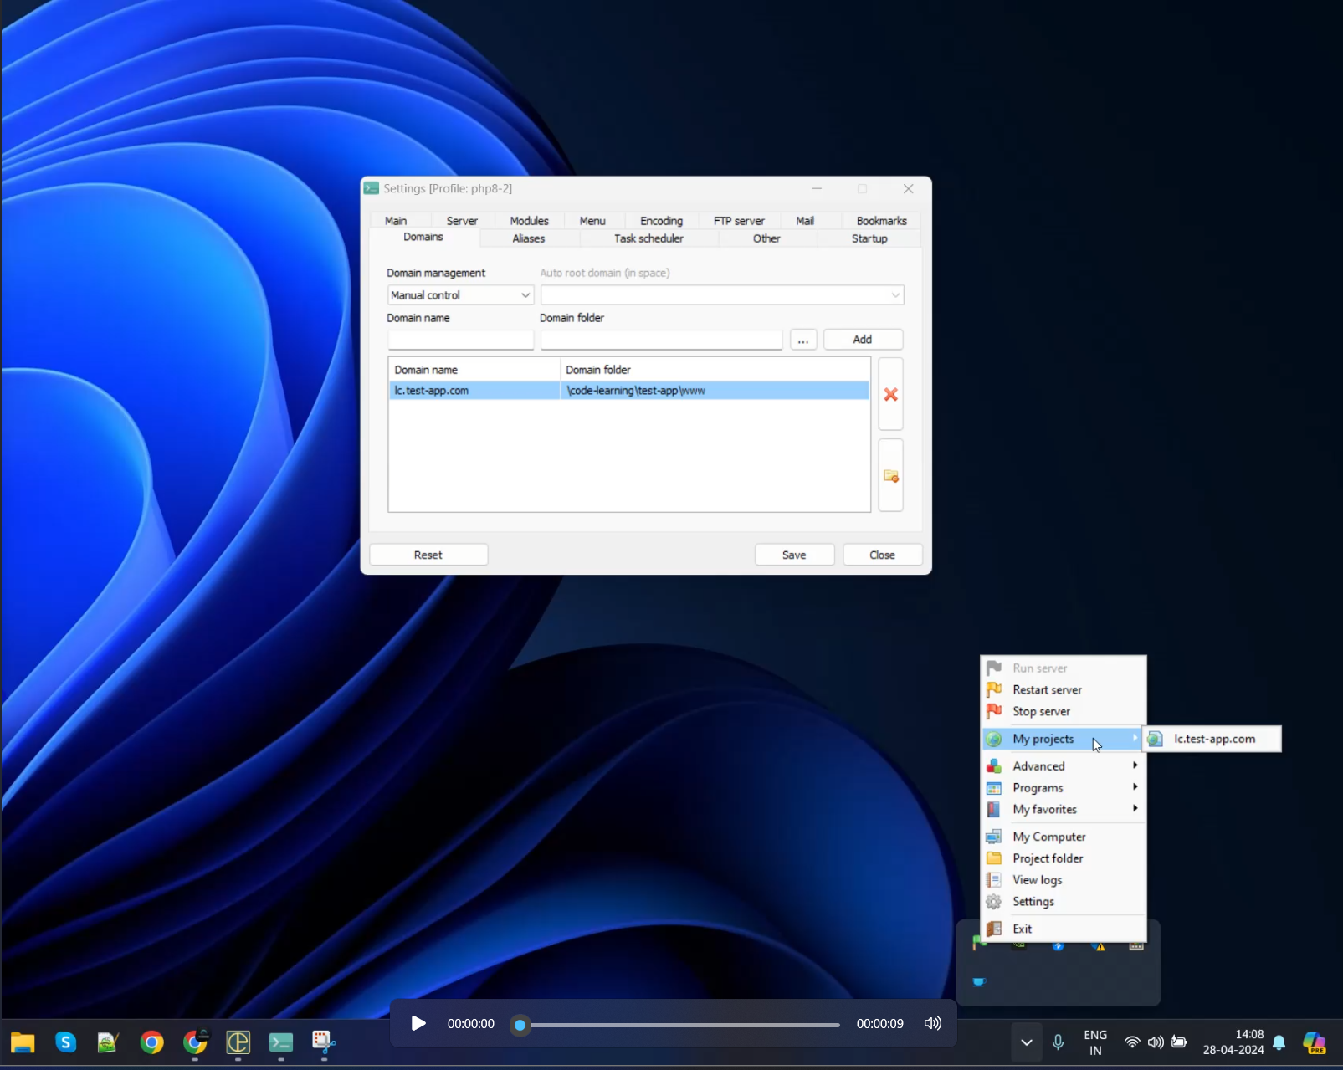Expand the Programs submenu
The image size is (1343, 1070).
(1064, 787)
